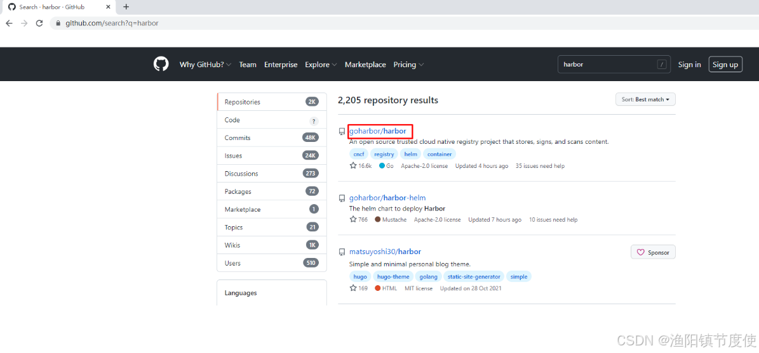This screenshot has width=759, height=353.
Task: Click the question mark badge next to Code
Action: [314, 120]
